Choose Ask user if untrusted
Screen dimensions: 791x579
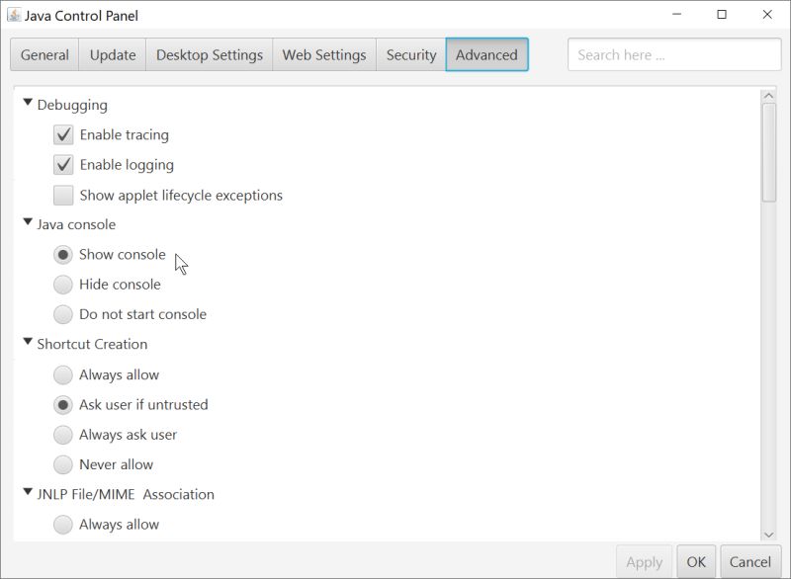pyautogui.click(x=63, y=405)
